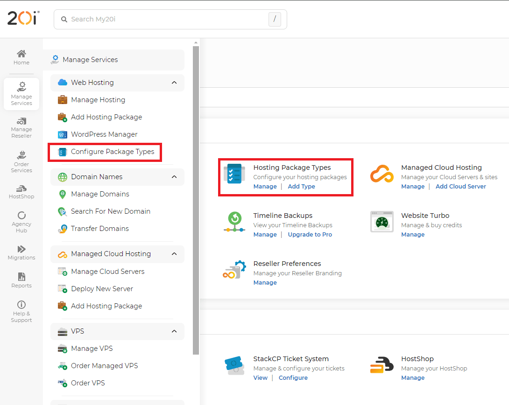Click Upgrade to Pro link
The width and height of the screenshot is (509, 405).
[x=310, y=234]
